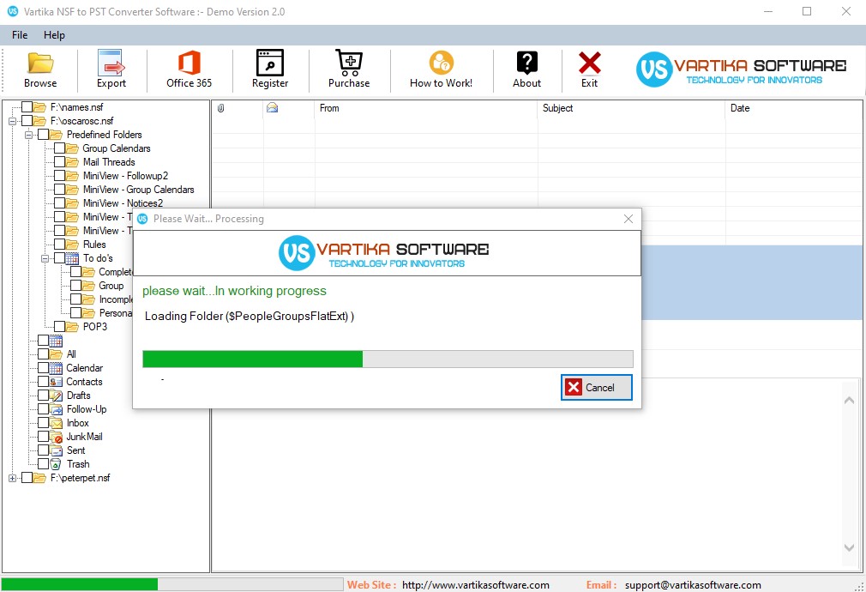Click the Rules folder icon
Image resolution: width=866 pixels, height=592 pixels.
click(72, 245)
